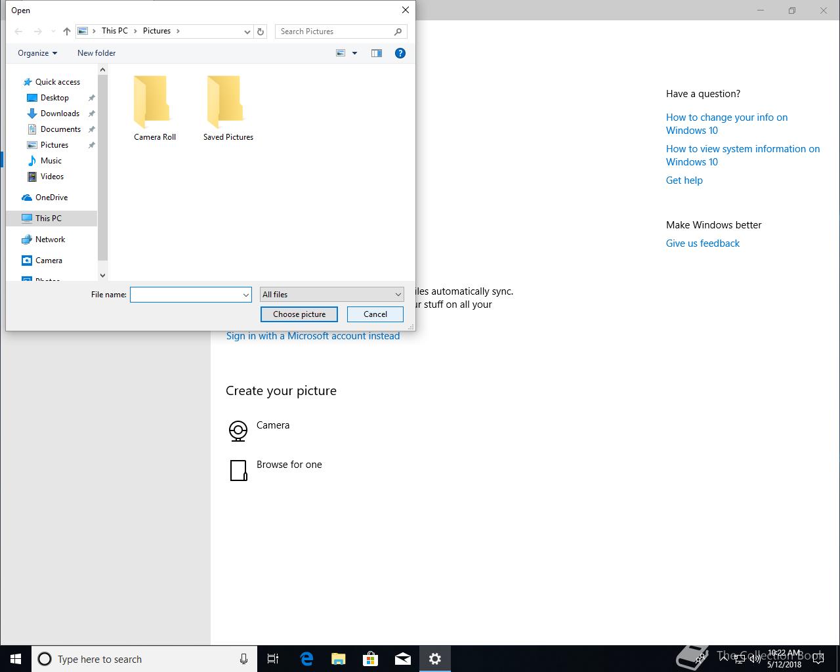
Task: Click the Search Pictures field
Action: click(x=335, y=31)
